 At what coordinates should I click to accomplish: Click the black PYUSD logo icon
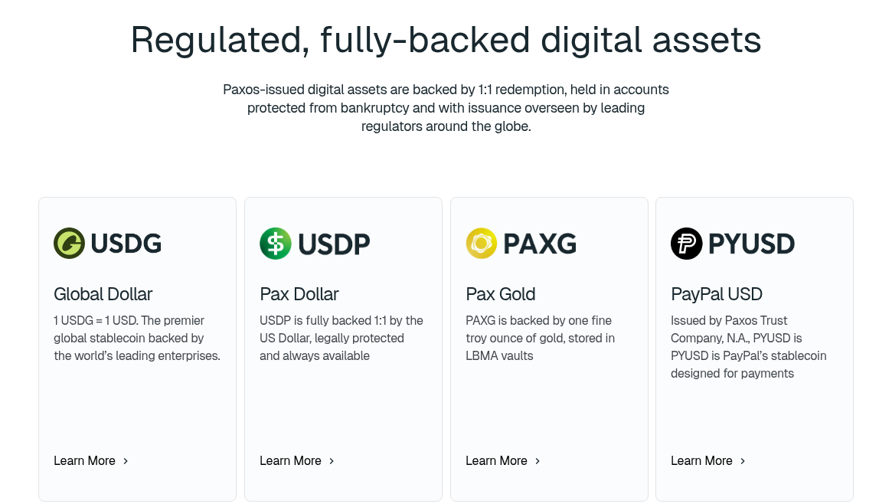pos(686,244)
